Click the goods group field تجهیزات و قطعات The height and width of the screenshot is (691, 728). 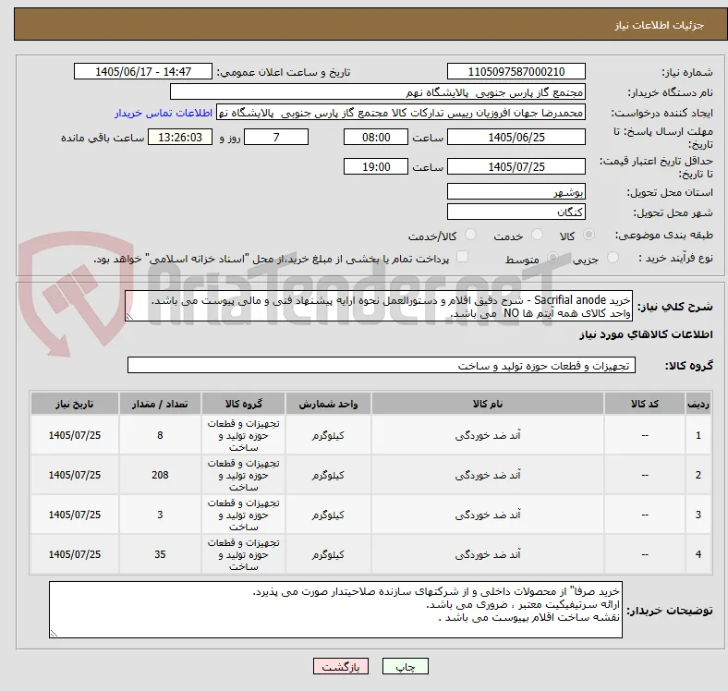(x=382, y=365)
